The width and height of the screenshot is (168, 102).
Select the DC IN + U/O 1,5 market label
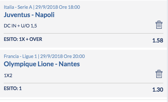click(20, 26)
